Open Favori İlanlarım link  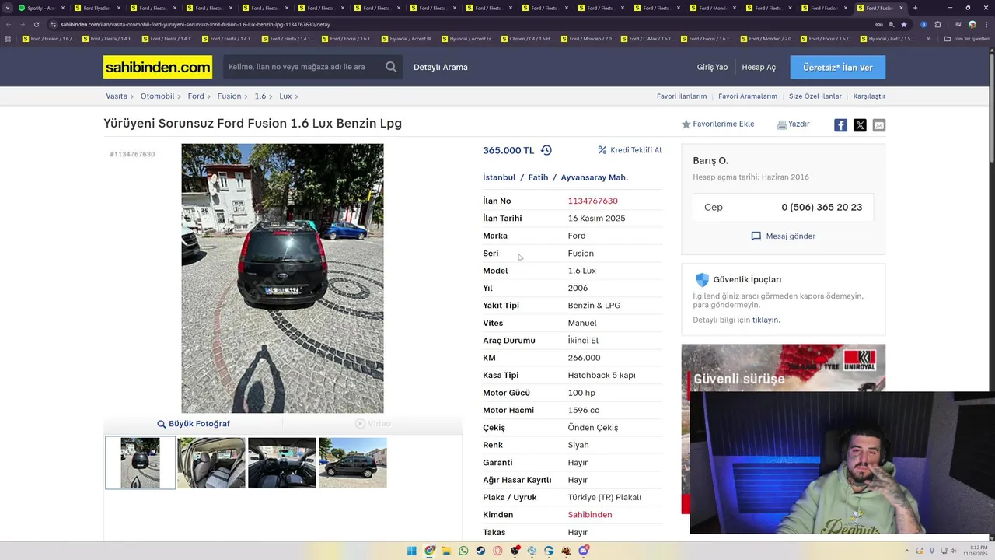682,96
